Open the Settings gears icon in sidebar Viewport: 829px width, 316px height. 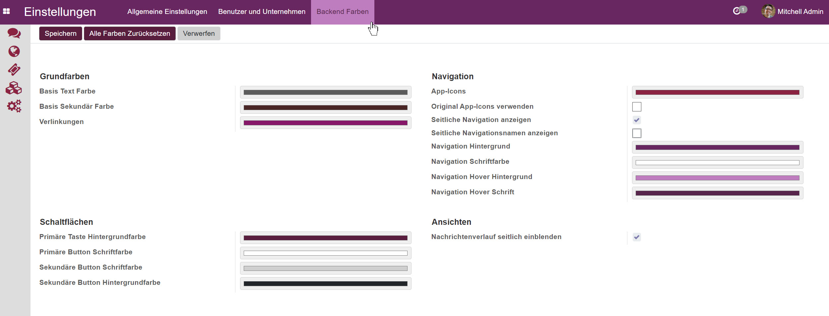click(x=14, y=106)
